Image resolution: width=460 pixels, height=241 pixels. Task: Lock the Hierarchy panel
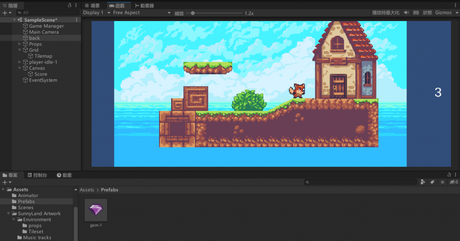pos(70,5)
